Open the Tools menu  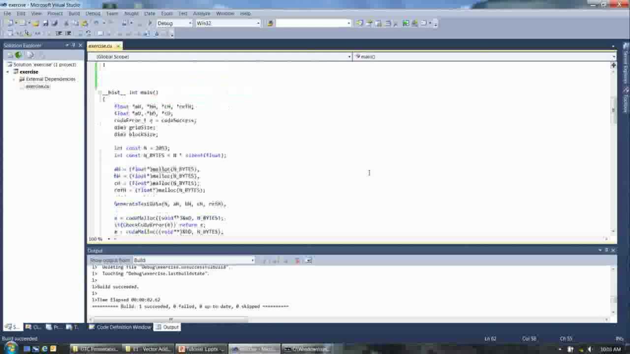click(x=167, y=13)
